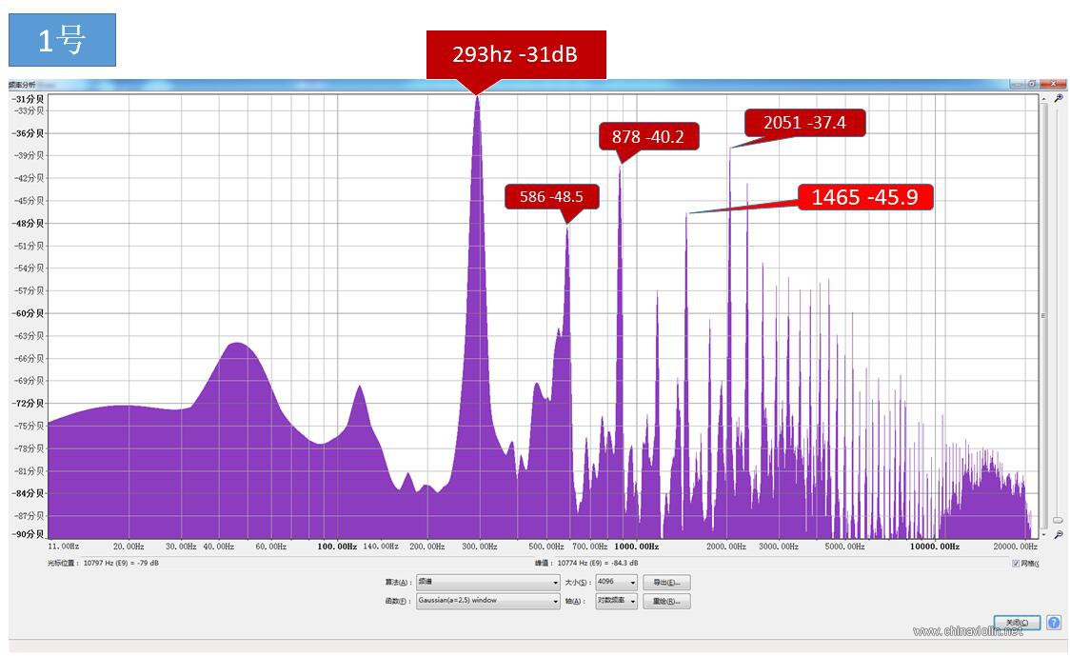Click the 导出 export button
Screen dimensions: 1070x656
coord(666,583)
